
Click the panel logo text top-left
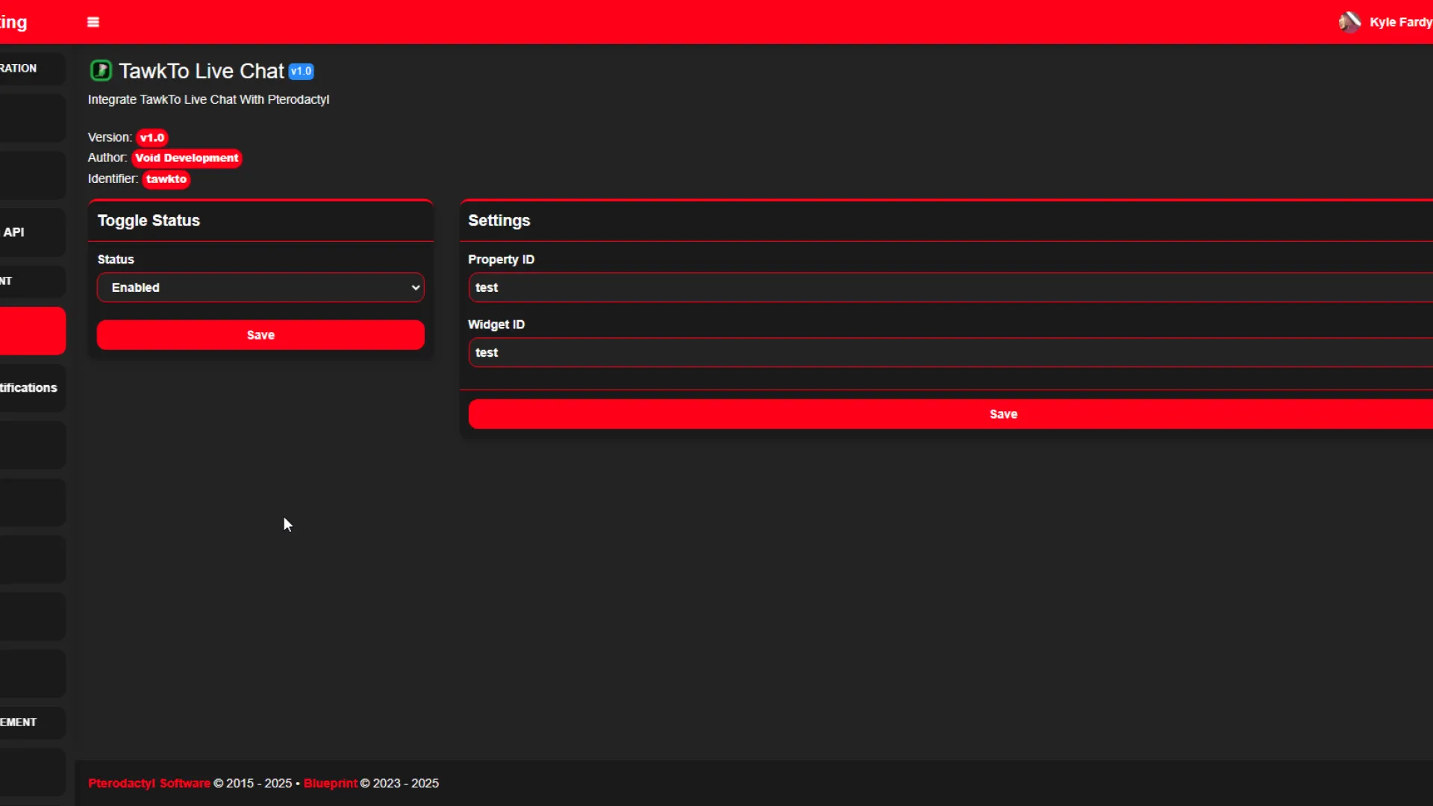tap(13, 22)
